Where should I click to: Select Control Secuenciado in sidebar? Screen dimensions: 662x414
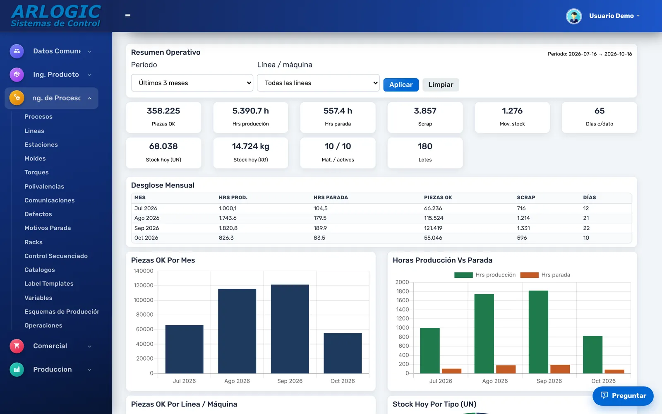coord(56,256)
